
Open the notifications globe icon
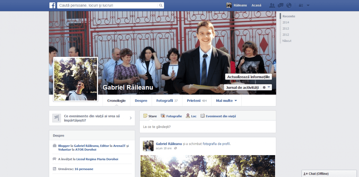tap(289, 5)
